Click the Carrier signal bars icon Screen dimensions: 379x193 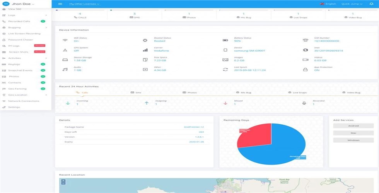145,50
